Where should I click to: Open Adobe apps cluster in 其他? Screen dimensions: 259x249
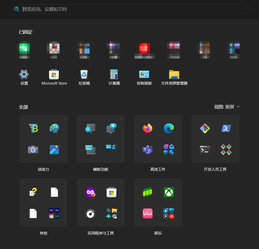(x=54, y=213)
